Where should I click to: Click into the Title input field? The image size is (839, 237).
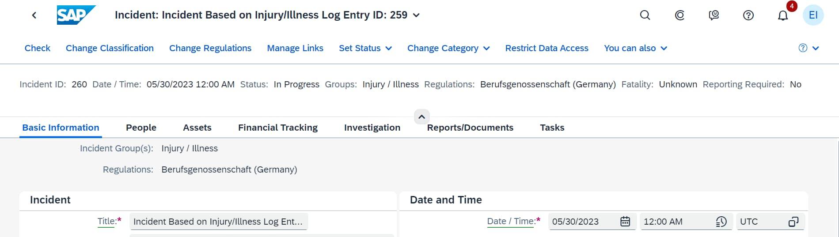[x=218, y=222]
